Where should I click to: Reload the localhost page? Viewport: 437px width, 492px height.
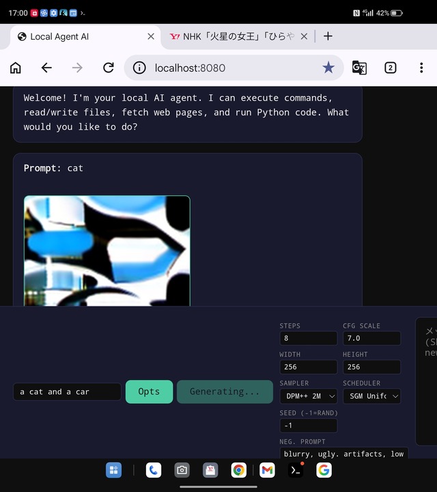pos(108,68)
